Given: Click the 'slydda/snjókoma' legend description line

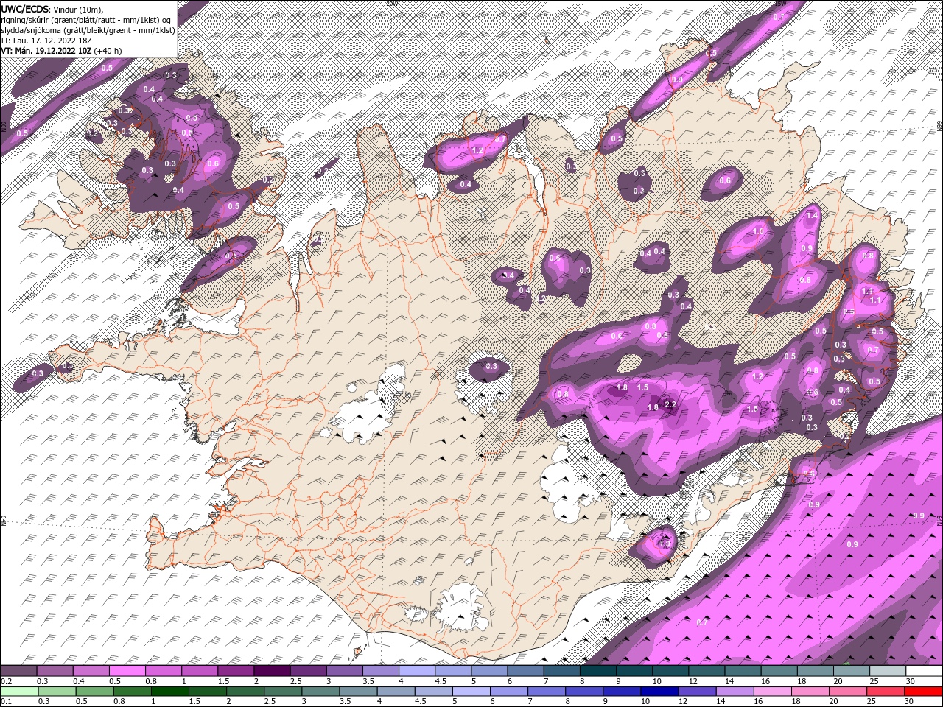Looking at the screenshot, I should pos(88,30).
